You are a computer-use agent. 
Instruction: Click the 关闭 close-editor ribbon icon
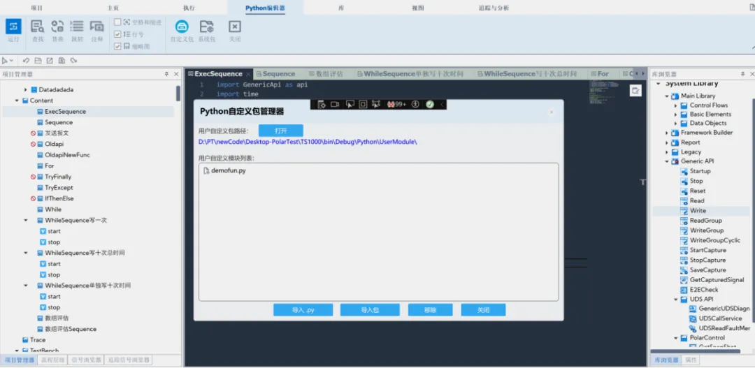234,27
